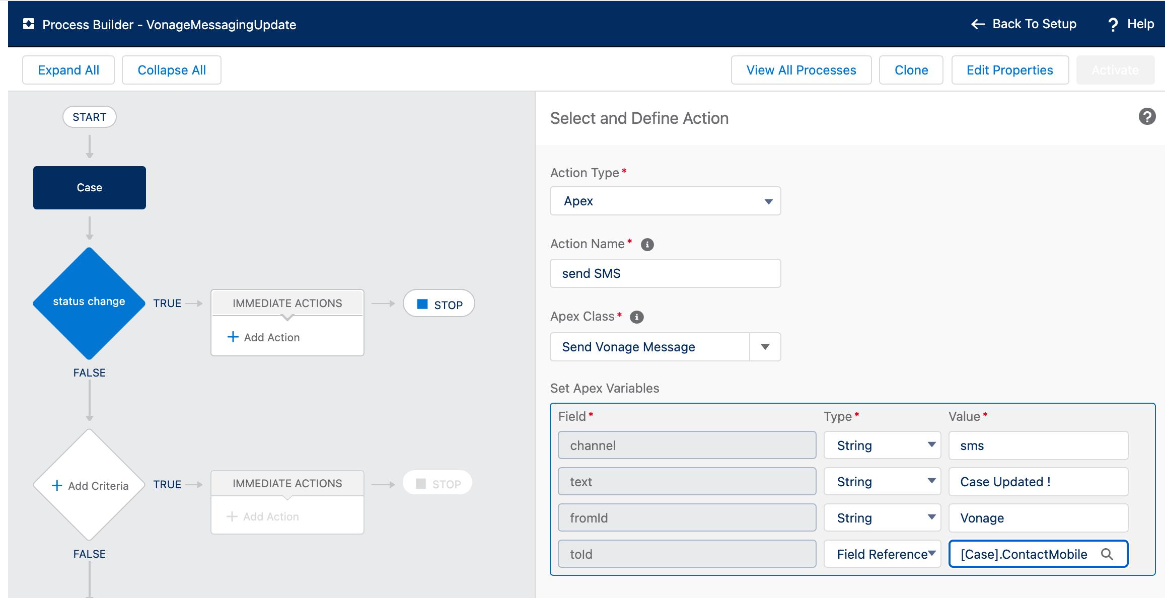Collapse the status change Immediate Actions header
Screen dimensions: 1165x598
pyautogui.click(x=287, y=303)
